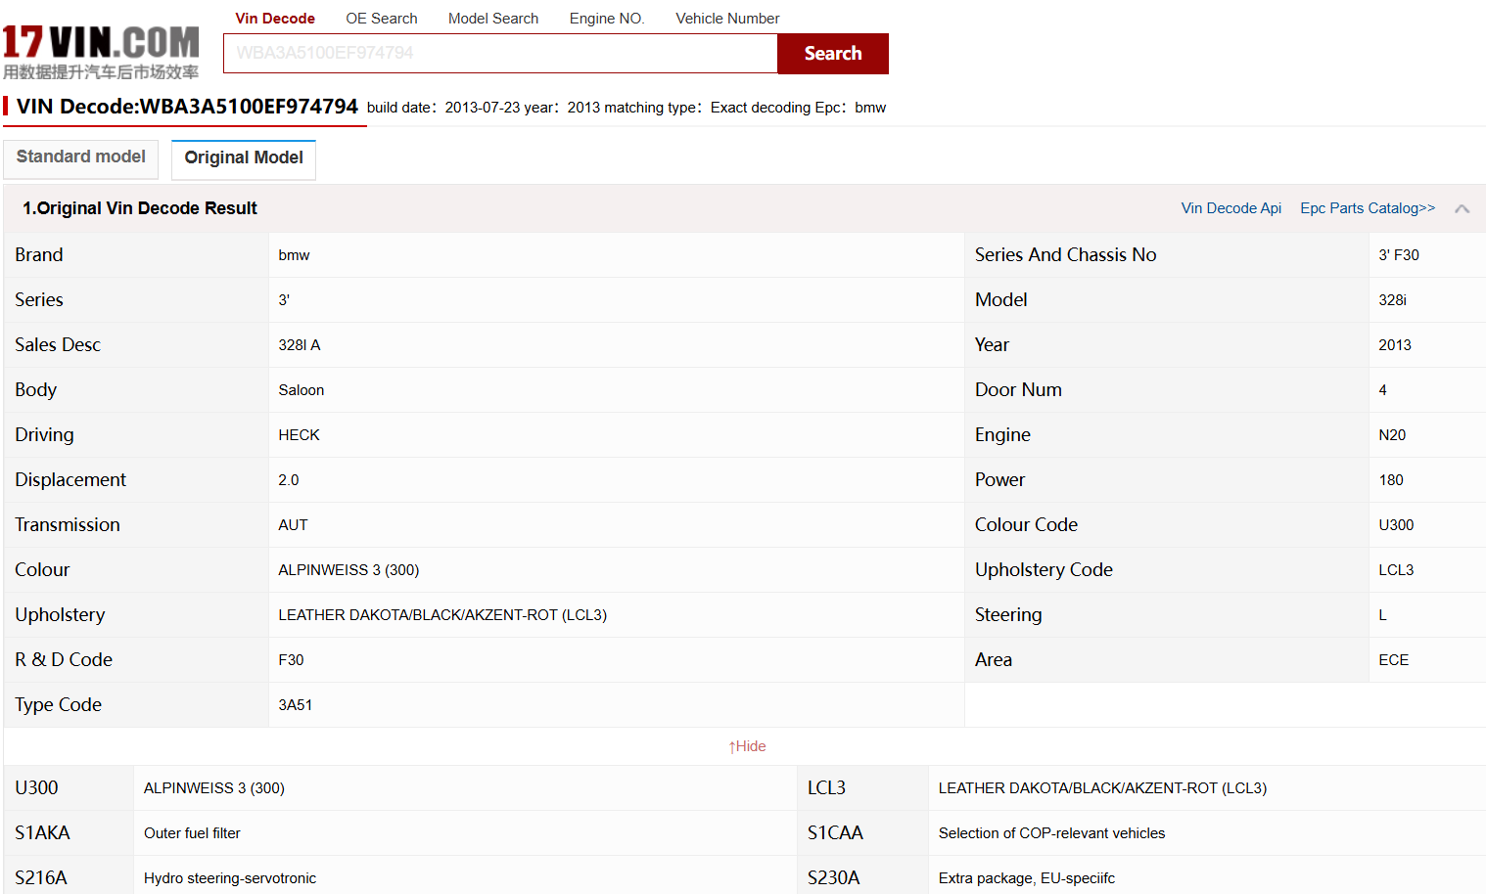Open the Epc Parts Catalog link

(1367, 208)
